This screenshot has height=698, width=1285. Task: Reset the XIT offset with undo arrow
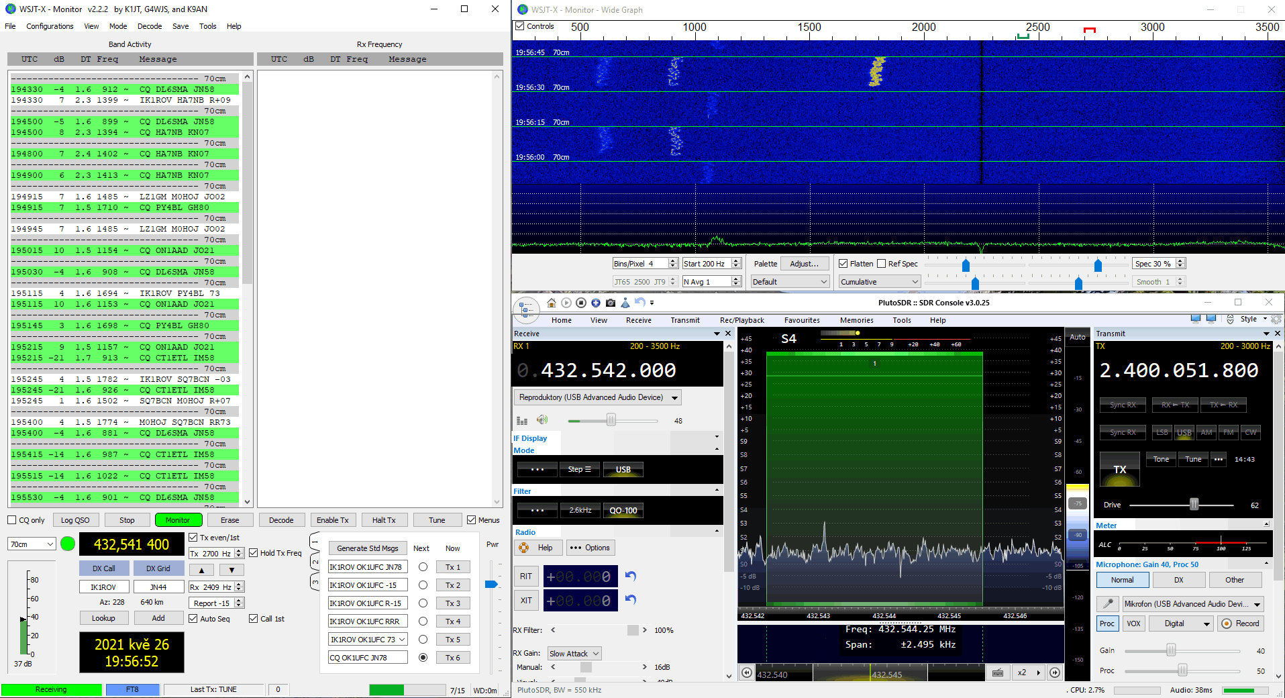coord(630,600)
